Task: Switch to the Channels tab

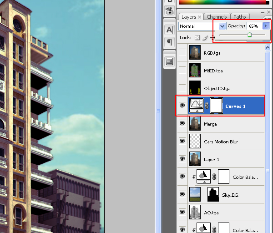Action: tap(217, 17)
